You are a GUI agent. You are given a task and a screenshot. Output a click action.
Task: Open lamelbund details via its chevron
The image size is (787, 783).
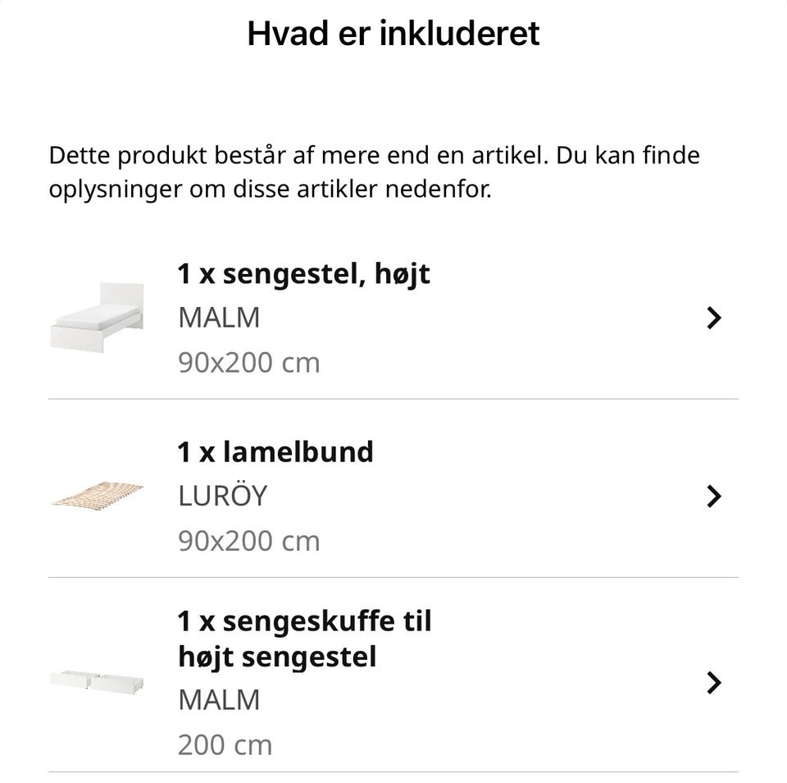click(x=714, y=496)
